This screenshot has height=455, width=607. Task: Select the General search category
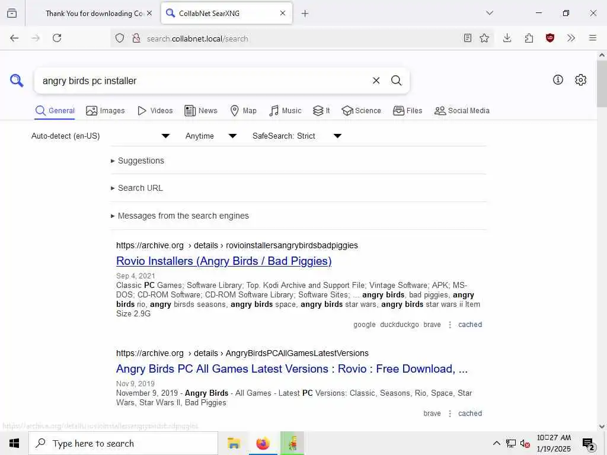[55, 111]
